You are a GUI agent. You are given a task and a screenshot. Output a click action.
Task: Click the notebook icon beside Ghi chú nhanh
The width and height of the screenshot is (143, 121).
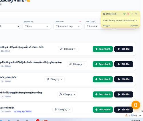104,14
